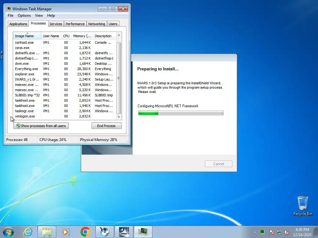Select the Processes tab
318x238 pixels.
tap(38, 24)
